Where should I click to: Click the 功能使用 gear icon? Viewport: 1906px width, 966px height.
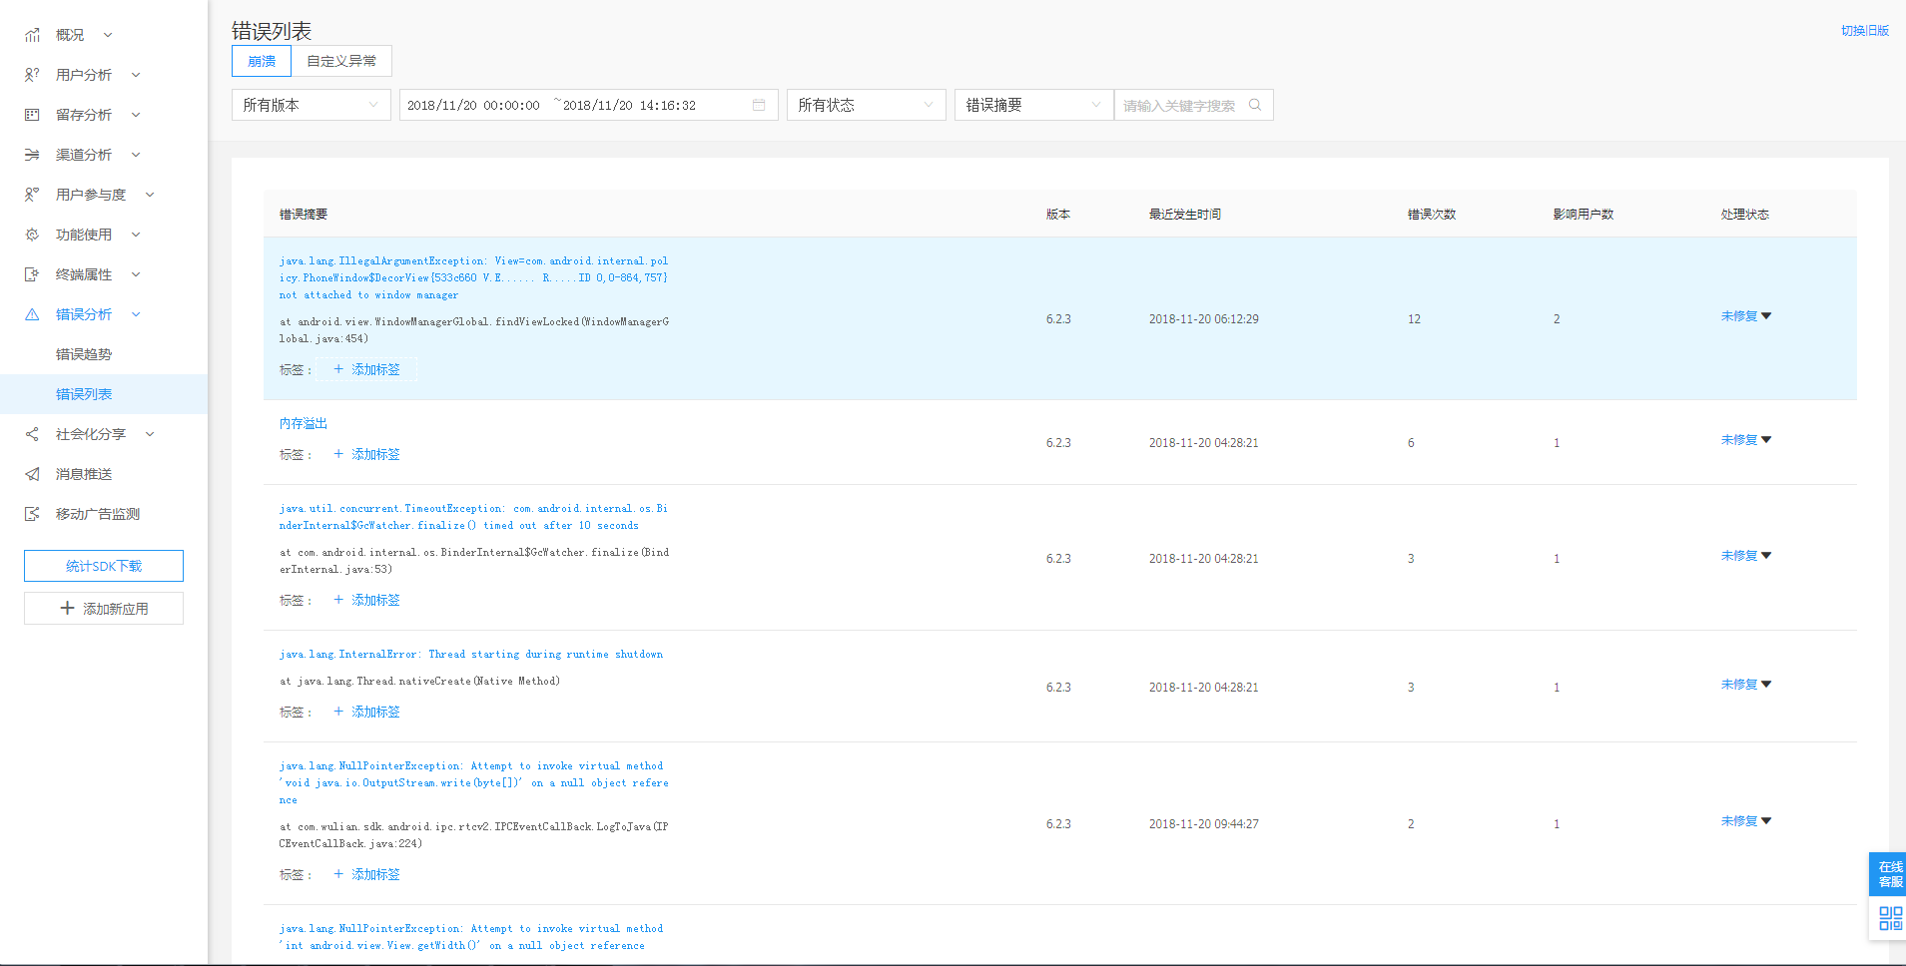pyautogui.click(x=32, y=235)
